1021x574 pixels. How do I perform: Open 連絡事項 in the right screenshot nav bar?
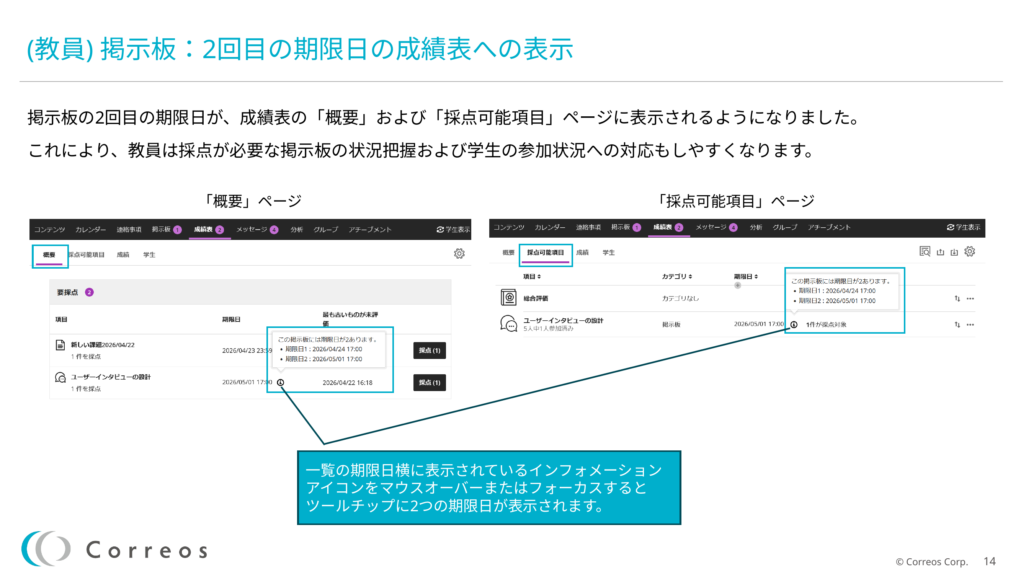[x=588, y=227]
